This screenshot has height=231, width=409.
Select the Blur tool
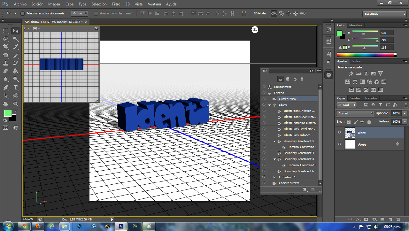(x=6, y=79)
